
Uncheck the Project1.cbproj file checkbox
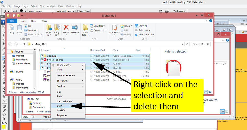[42, 60]
